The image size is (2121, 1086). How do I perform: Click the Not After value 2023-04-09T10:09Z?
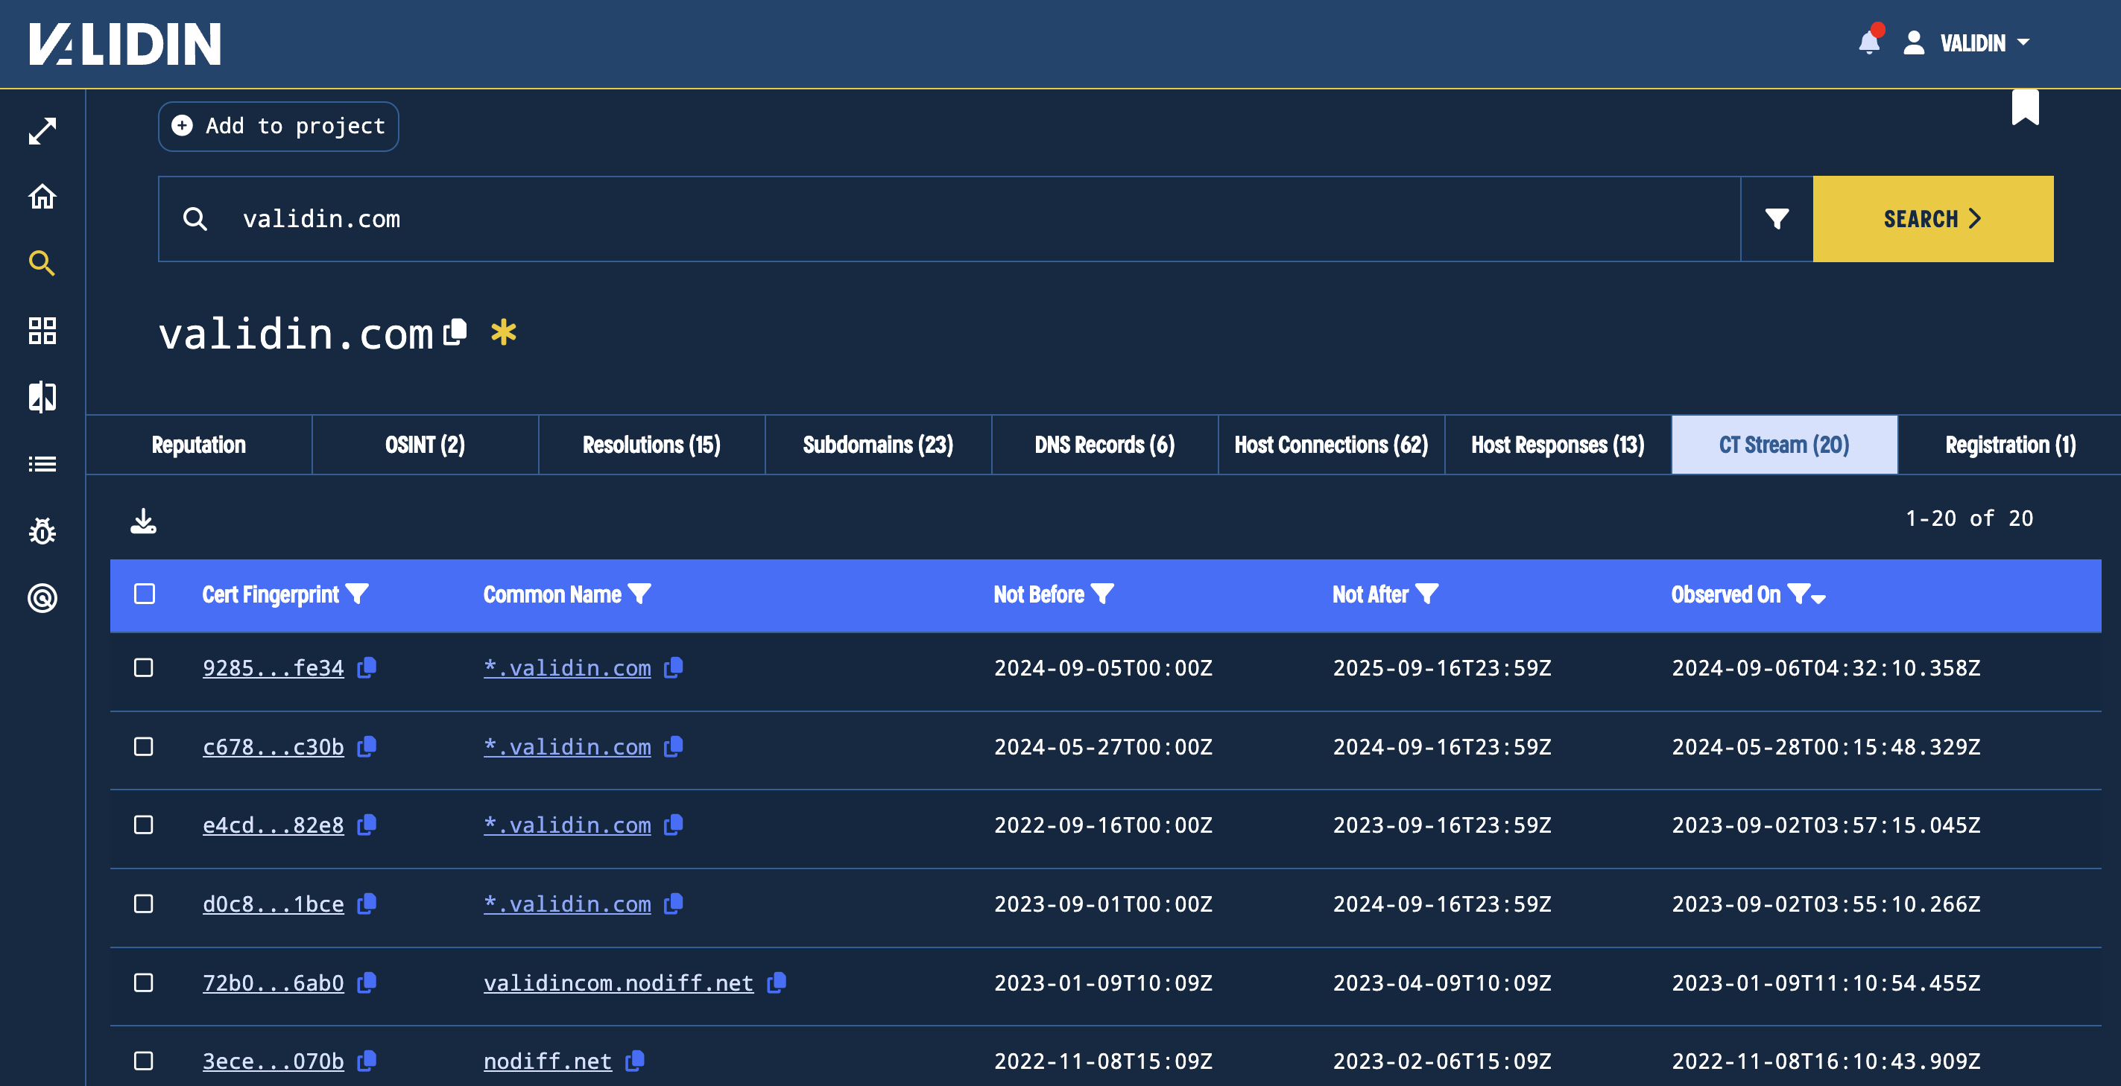(1442, 983)
